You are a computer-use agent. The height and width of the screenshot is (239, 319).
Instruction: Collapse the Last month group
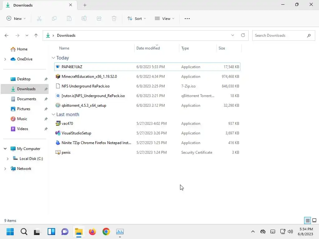coord(53,115)
